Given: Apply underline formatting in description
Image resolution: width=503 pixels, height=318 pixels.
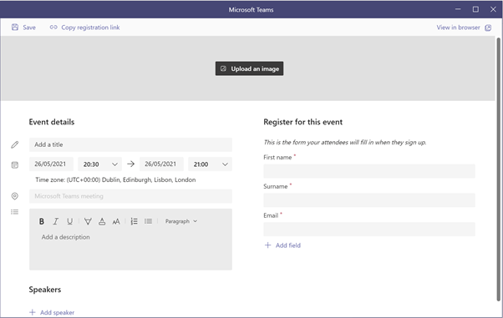Looking at the screenshot, I should 69,221.
